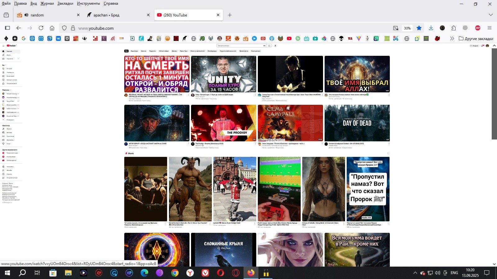Image resolution: width=497 pixels, height=279 pixels.
Task: Click the Firefox Reload page button
Action: click(41, 28)
